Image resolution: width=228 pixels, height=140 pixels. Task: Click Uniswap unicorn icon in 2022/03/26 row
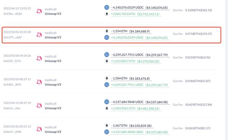(x=39, y=129)
